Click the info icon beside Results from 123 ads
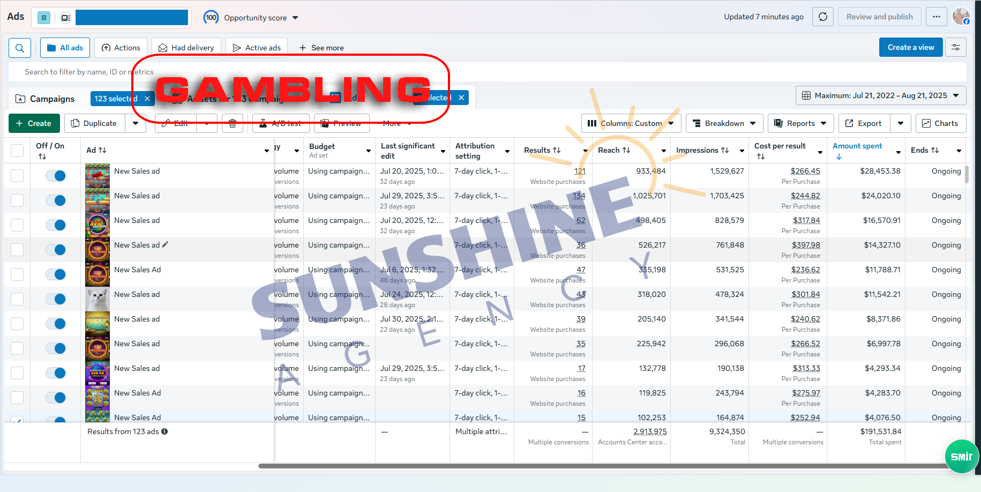 164,431
